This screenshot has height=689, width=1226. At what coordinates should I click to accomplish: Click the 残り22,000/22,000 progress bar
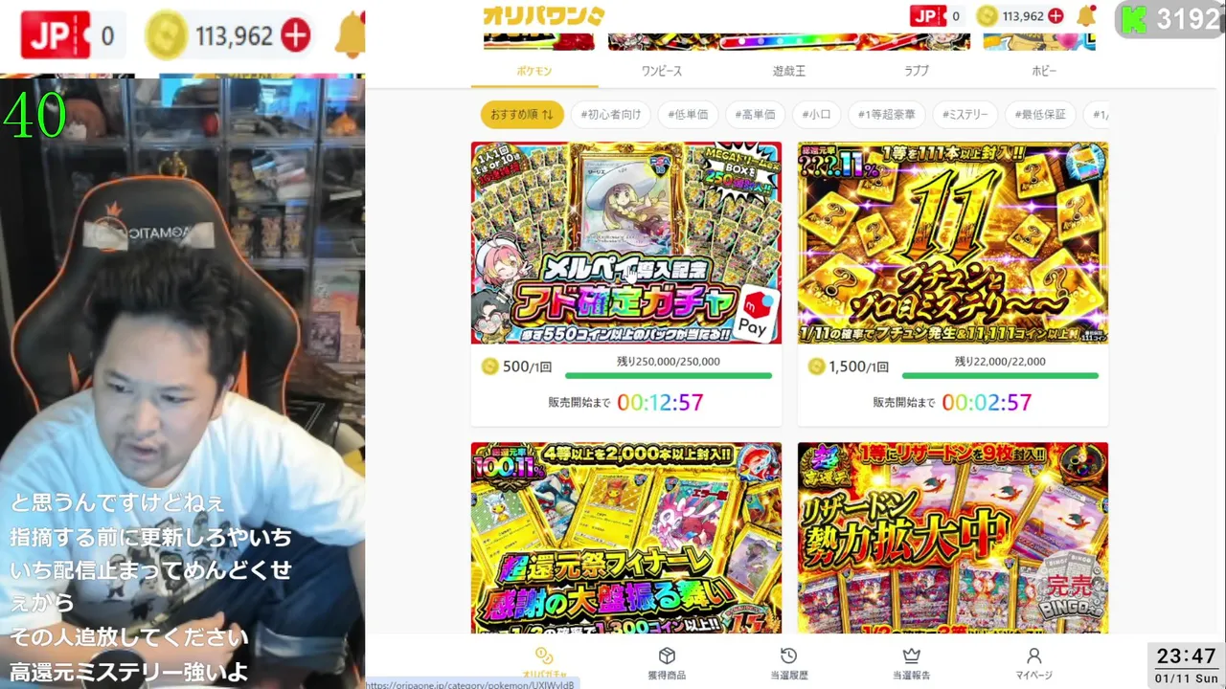[x=1000, y=376]
